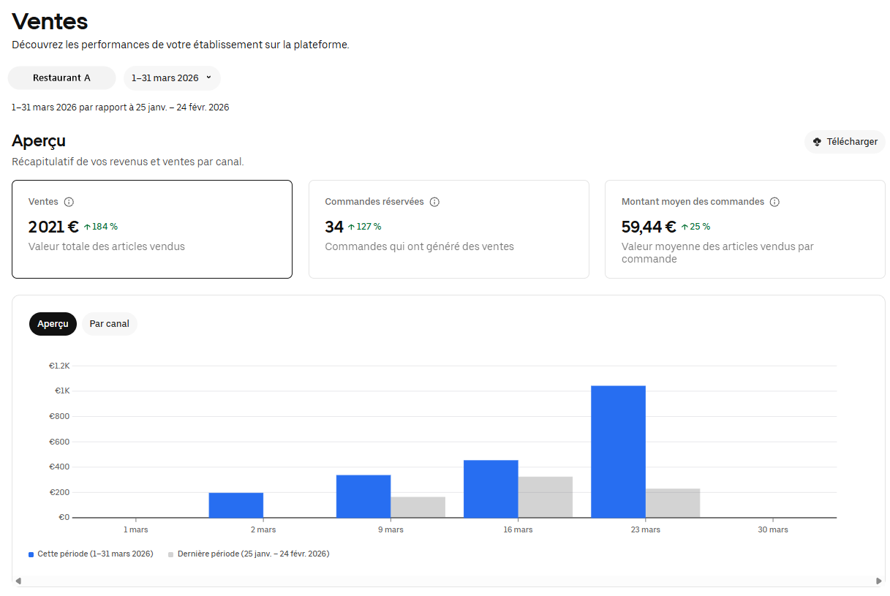
Task: Click 'Commandes qui ont généré des ventes' text
Action: point(420,246)
